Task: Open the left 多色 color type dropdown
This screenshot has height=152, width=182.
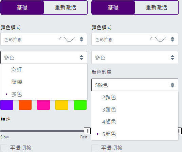Action: pos(44,57)
